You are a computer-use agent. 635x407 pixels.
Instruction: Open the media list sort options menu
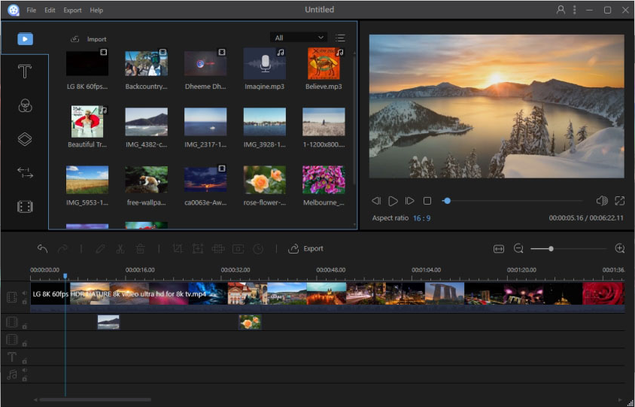340,38
